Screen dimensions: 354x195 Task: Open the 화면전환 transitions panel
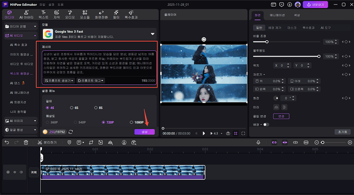(101, 15)
